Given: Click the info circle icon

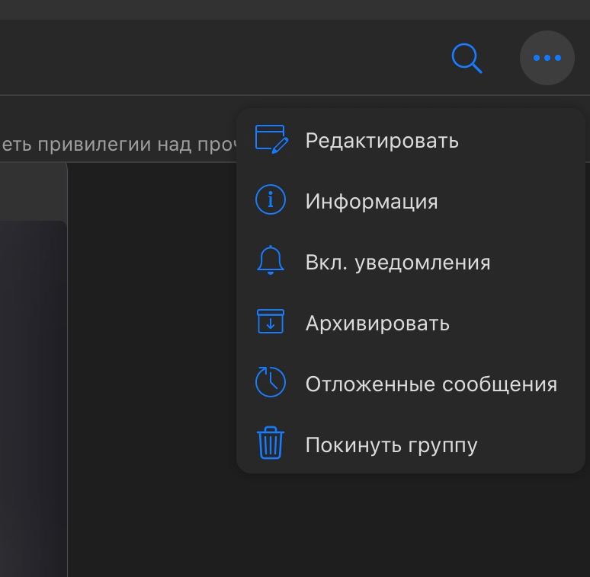Looking at the screenshot, I should coord(271,199).
